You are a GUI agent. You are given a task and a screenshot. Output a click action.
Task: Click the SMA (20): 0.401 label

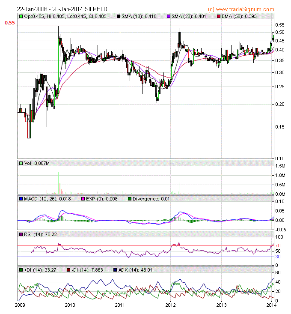click(189, 16)
